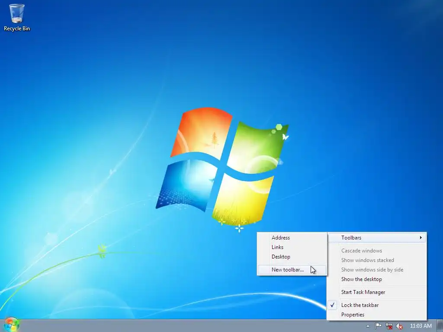
Task: Expand the Toolbars menu entry
Action: coord(377,238)
